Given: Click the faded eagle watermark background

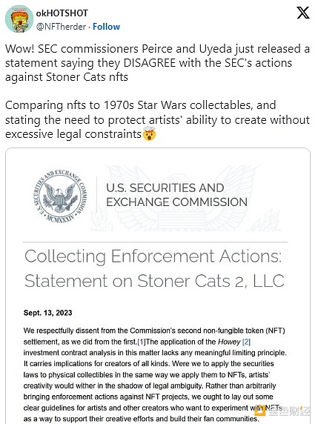Looking at the screenshot, I should click(184, 199).
